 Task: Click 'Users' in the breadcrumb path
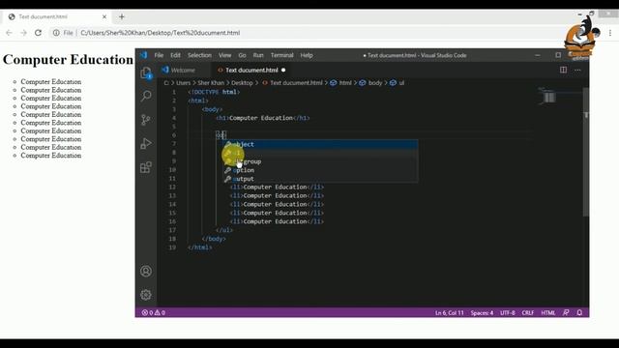183,83
